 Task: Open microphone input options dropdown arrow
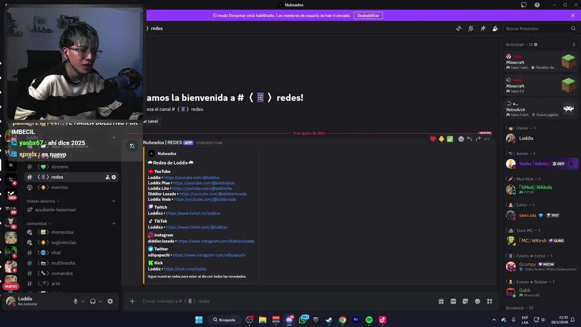tap(83, 301)
